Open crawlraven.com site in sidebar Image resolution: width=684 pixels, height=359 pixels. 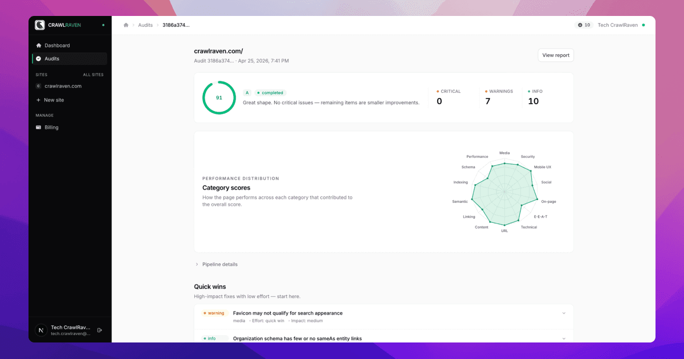pyautogui.click(x=70, y=86)
